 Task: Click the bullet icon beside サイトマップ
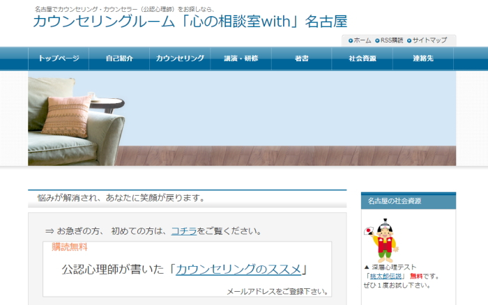(x=409, y=40)
